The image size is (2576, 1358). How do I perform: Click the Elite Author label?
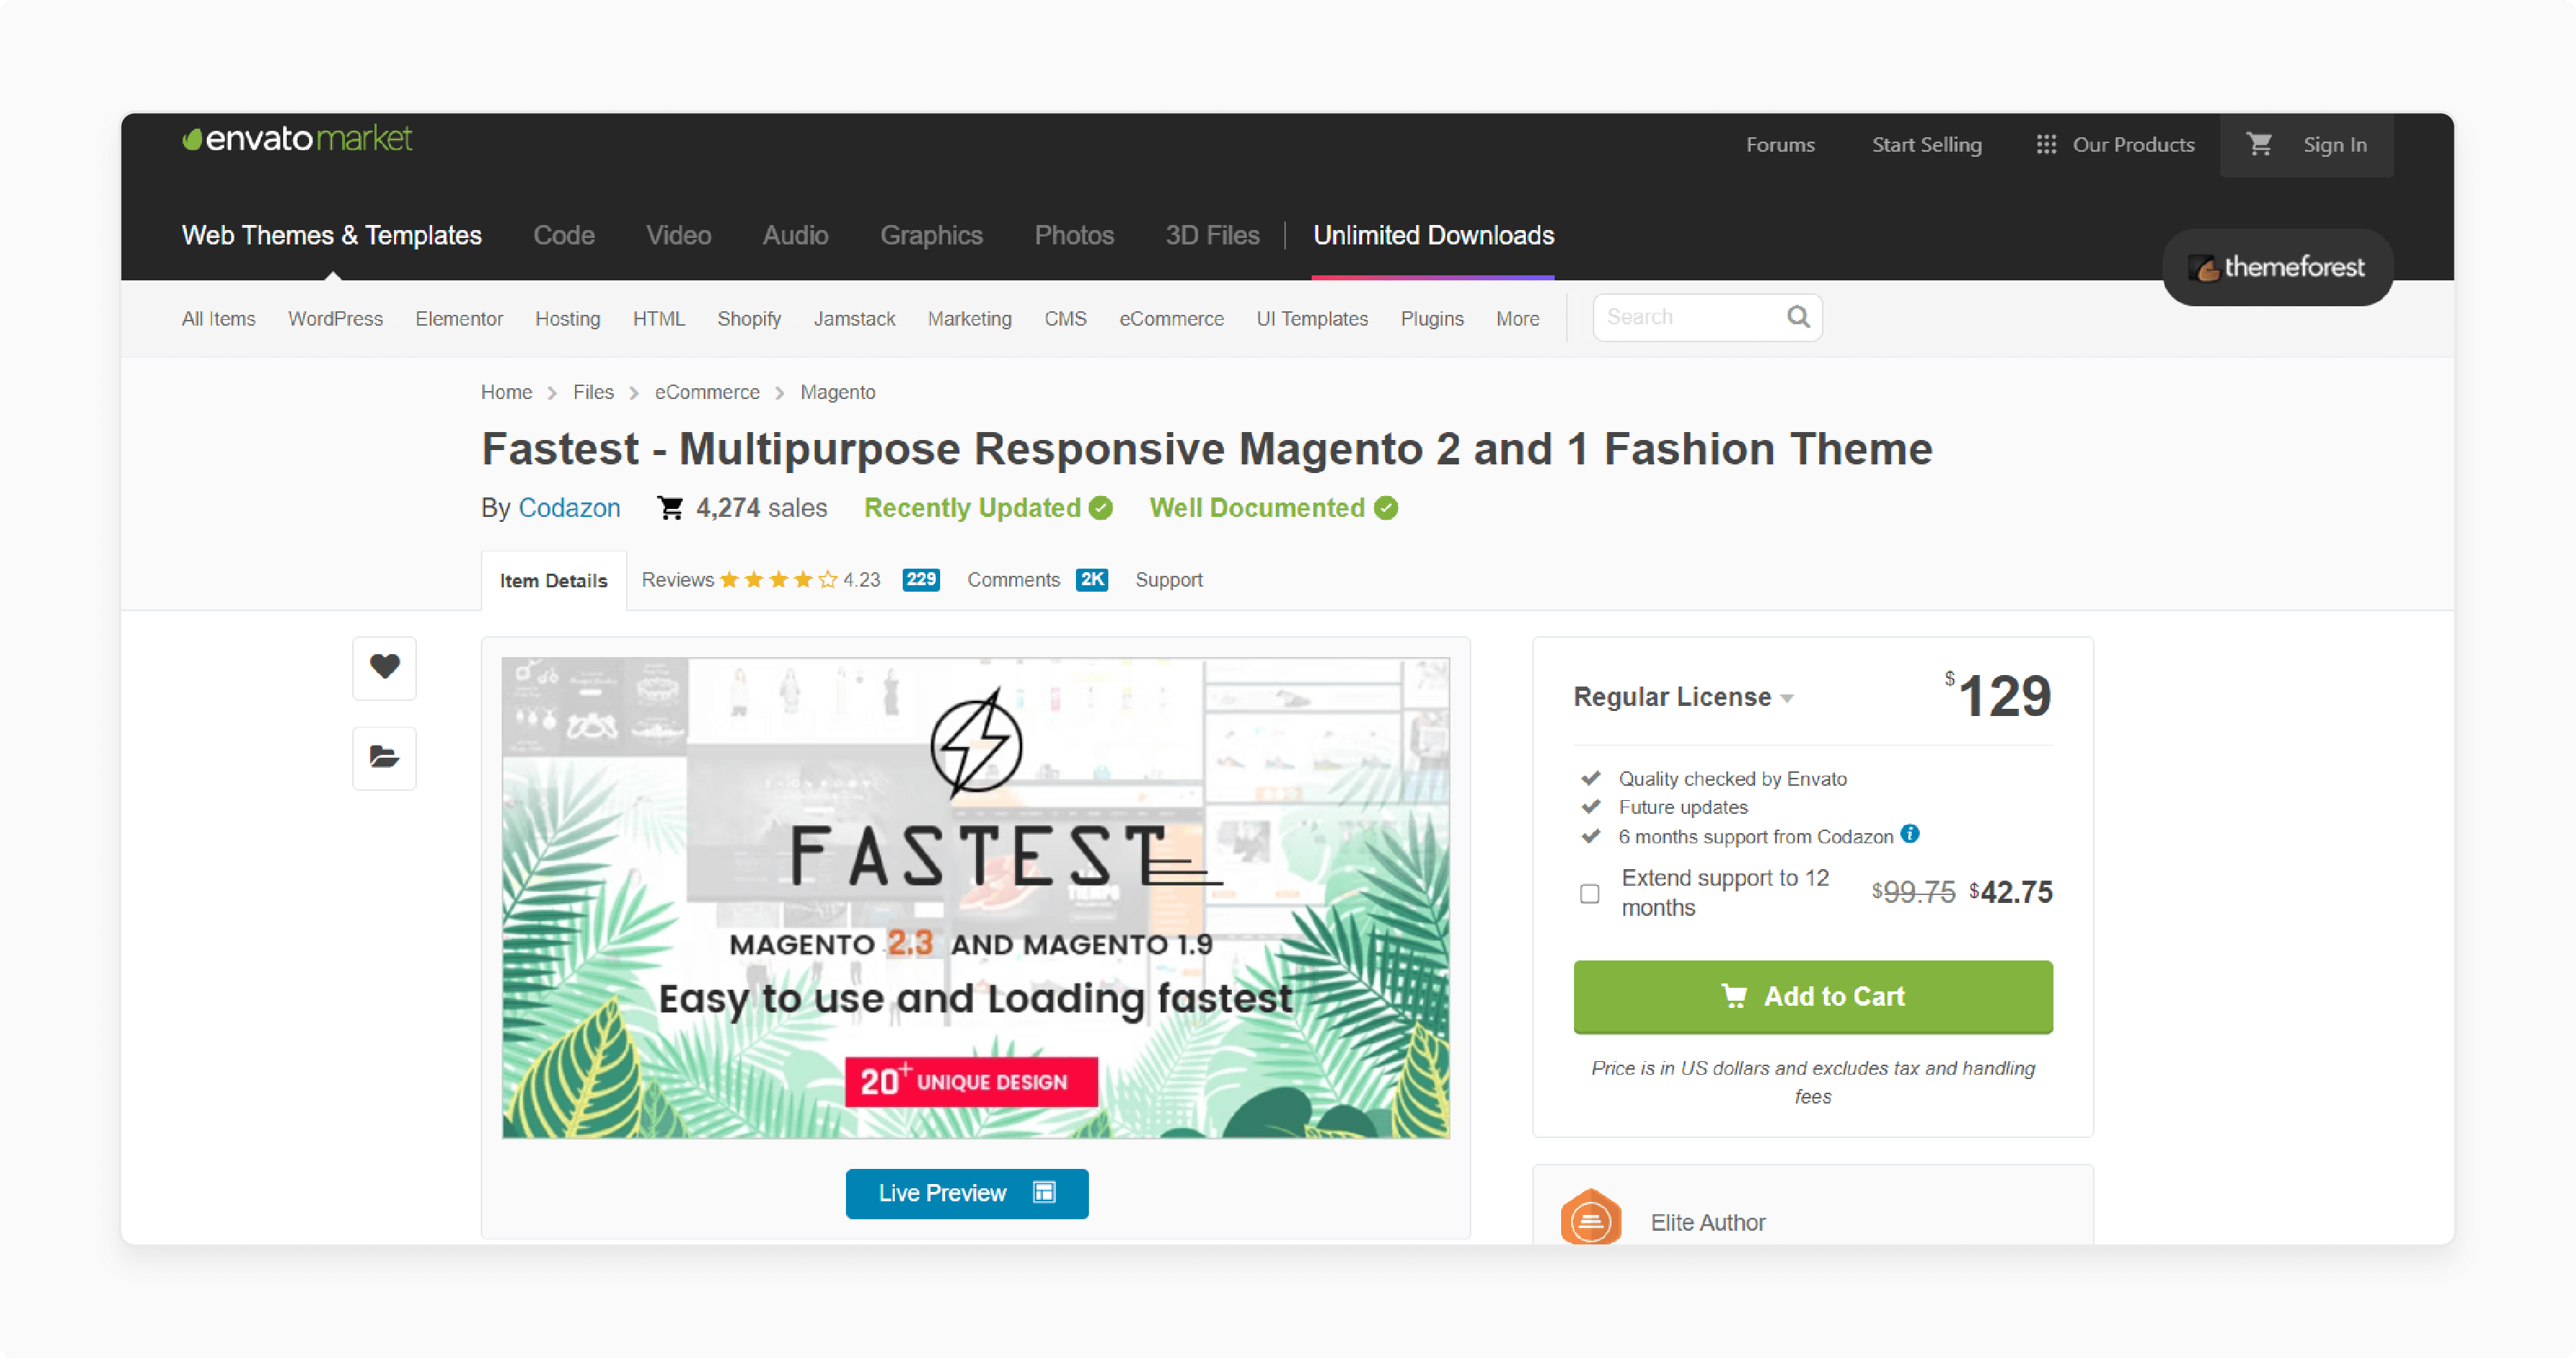coord(1708,1223)
